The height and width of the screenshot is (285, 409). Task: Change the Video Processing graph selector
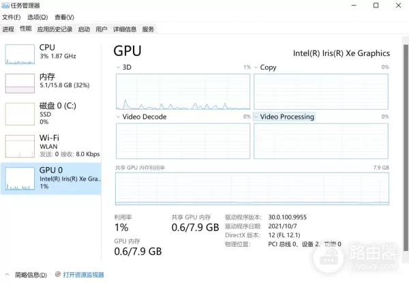click(x=256, y=117)
